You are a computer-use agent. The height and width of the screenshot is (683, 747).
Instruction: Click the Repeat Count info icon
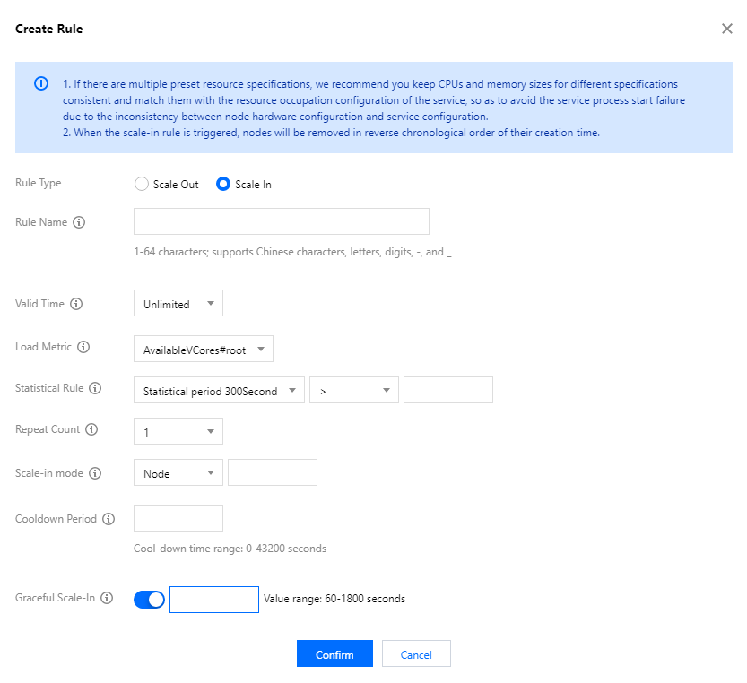coord(92,429)
